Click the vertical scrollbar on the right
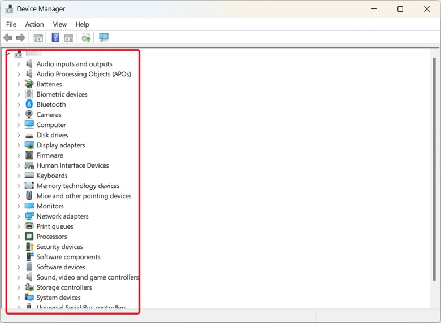Image resolution: width=441 pixels, height=323 pixels. (x=434, y=168)
